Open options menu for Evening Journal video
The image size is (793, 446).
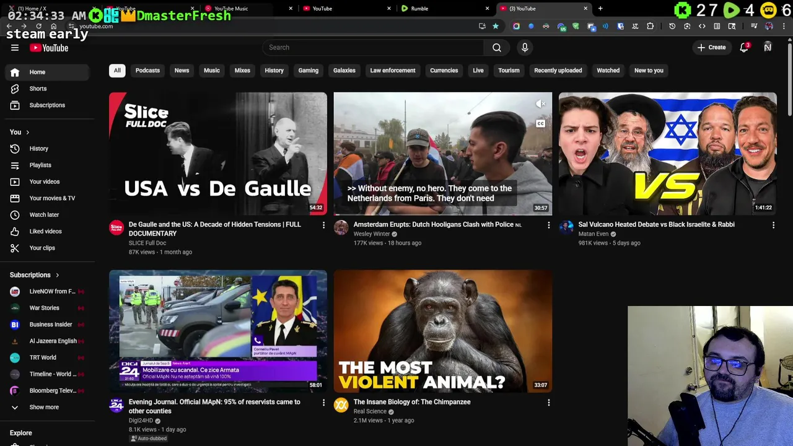click(x=323, y=403)
